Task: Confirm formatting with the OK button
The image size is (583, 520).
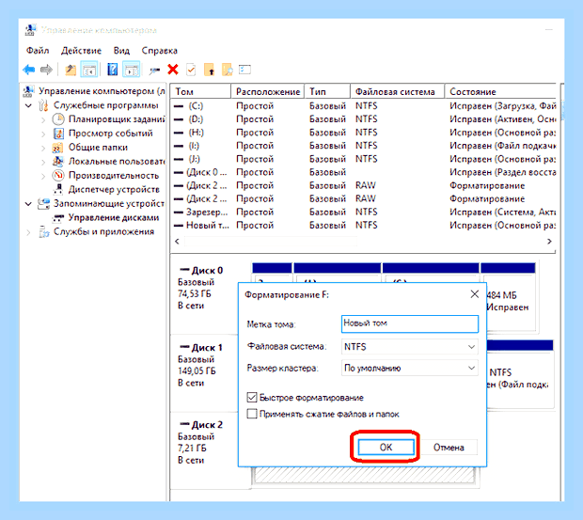Action: [x=386, y=447]
